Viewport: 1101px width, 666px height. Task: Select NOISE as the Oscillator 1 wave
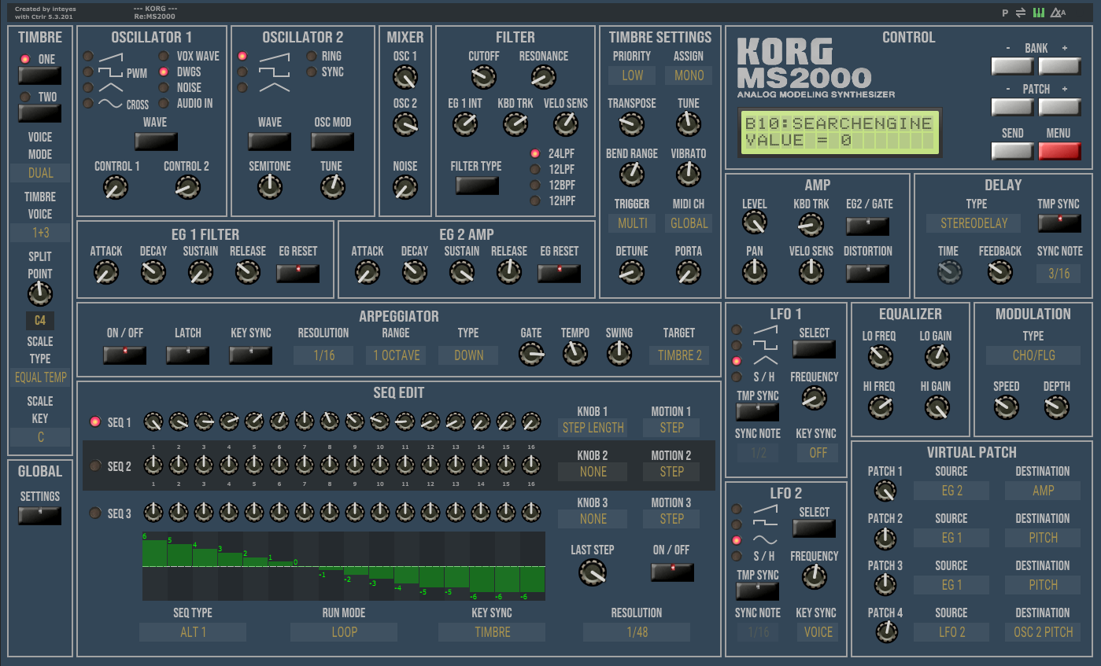coord(164,87)
